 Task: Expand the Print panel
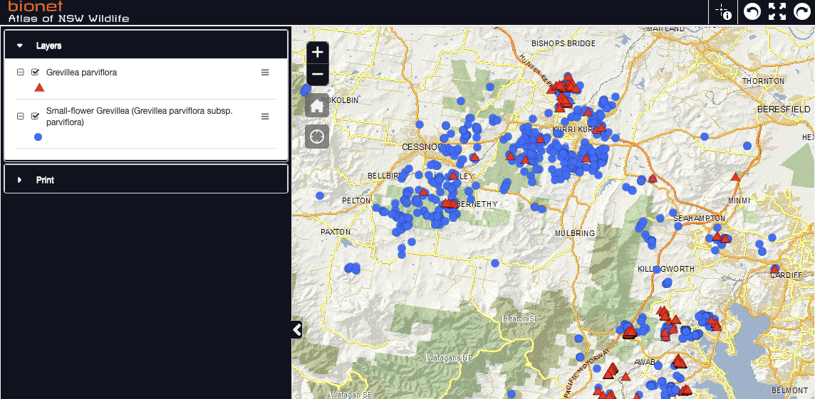(x=145, y=180)
